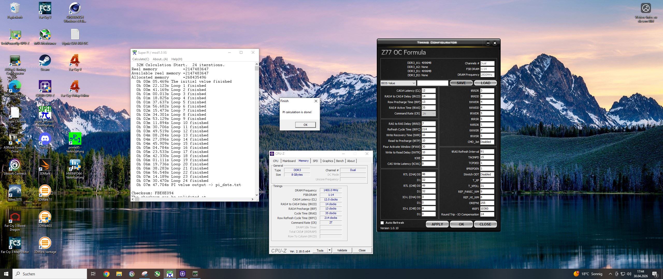
Task: Open 3DMark Vantage desktop shortcut
Action: [45, 245]
